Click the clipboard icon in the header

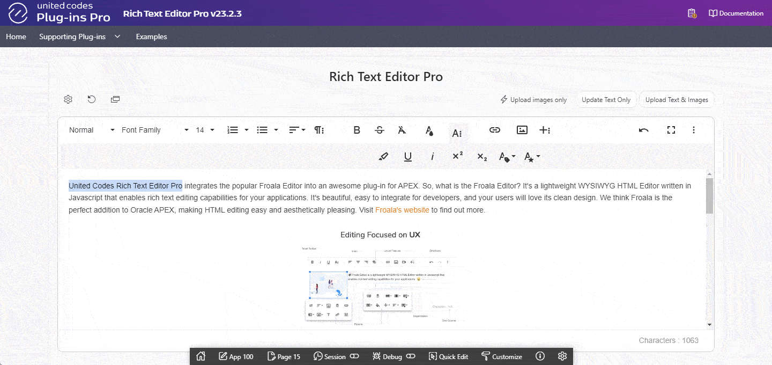(x=692, y=13)
